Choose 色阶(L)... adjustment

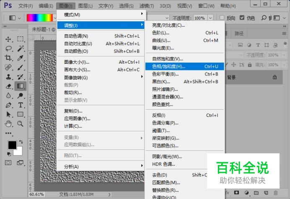coord(184,33)
